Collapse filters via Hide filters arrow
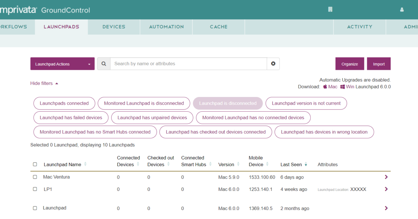Image resolution: width=418 pixels, height=219 pixels. coord(57,83)
